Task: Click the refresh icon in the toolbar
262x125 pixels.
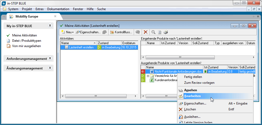Action: pyautogui.click(x=160, y=32)
